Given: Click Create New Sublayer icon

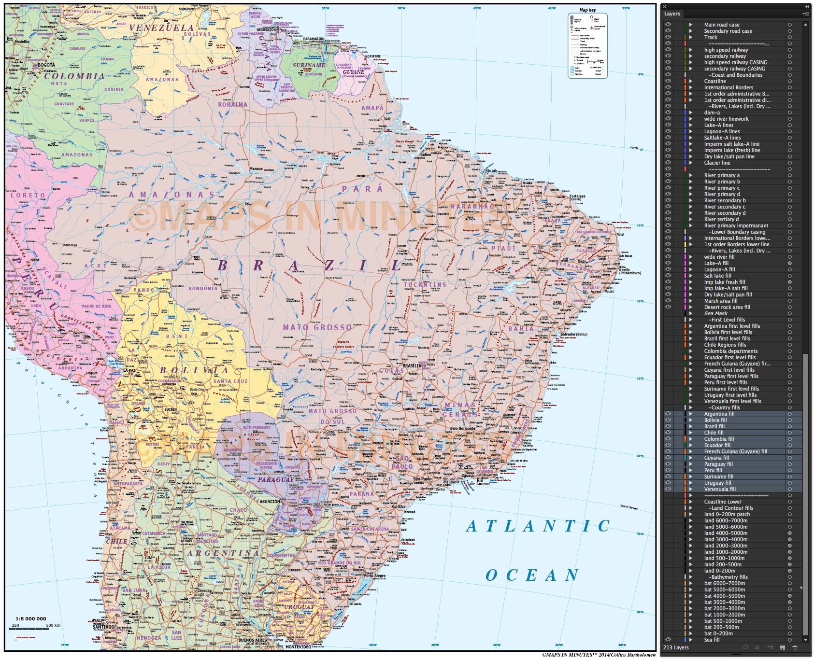Looking at the screenshot, I should pyautogui.click(x=769, y=647).
